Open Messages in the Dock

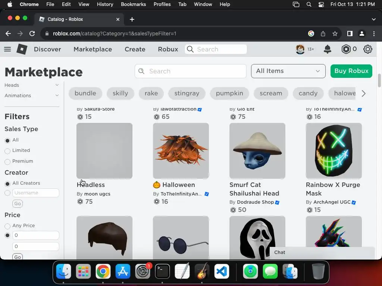[270, 271]
